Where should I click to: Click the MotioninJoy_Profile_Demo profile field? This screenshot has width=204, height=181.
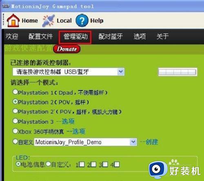click(85, 142)
